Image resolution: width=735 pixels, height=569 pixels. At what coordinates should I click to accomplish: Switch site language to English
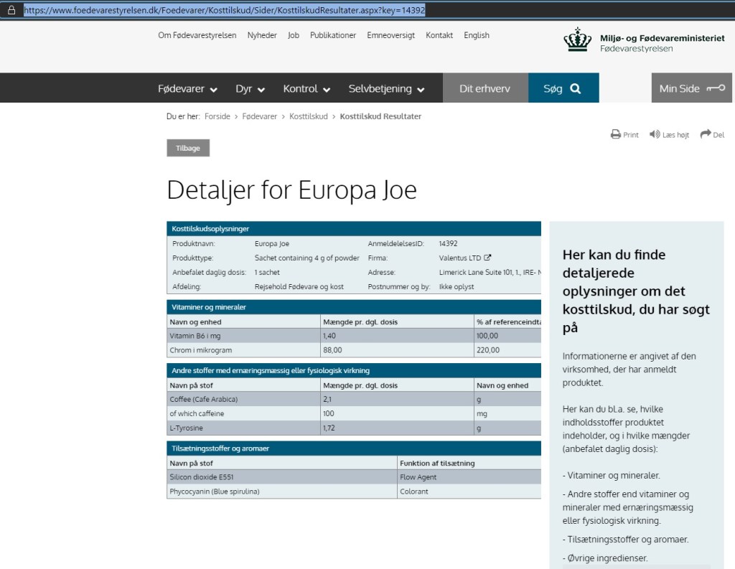[477, 35]
